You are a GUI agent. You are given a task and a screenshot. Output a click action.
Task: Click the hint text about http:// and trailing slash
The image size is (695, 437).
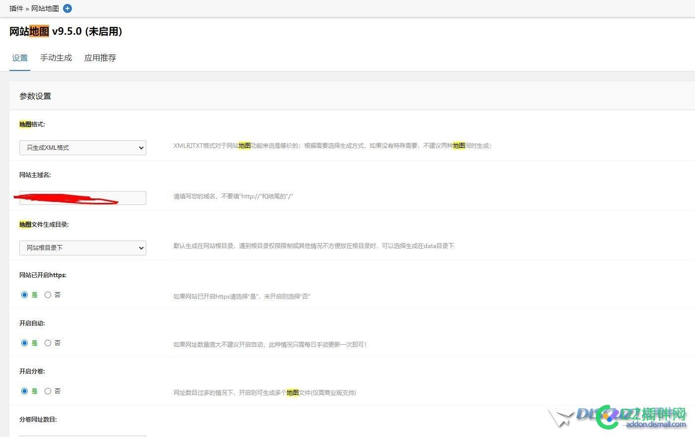[233, 196]
